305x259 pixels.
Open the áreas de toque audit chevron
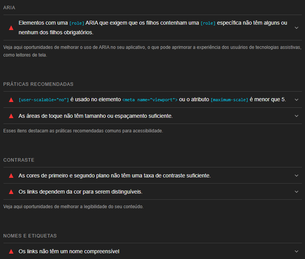[296, 116]
